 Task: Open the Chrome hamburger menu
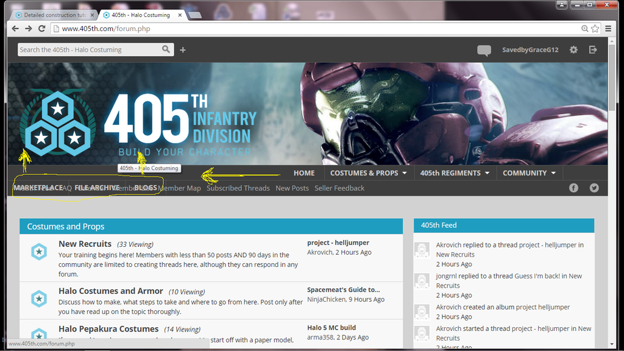tap(608, 29)
